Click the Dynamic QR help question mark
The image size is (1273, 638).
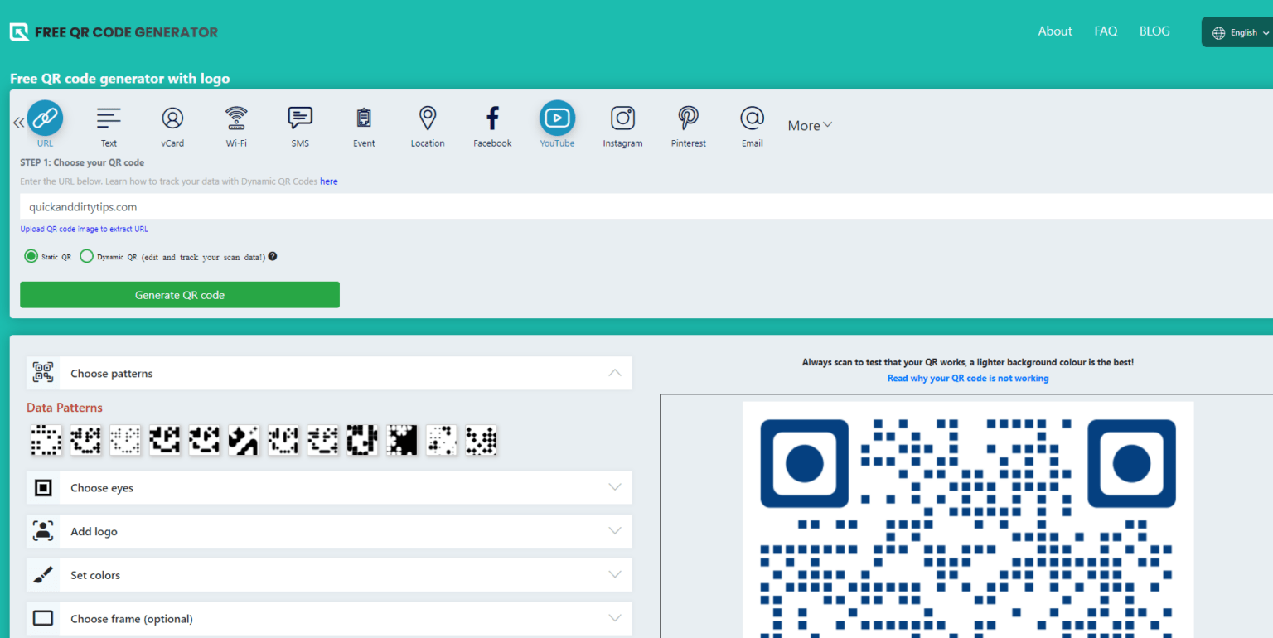pyautogui.click(x=273, y=256)
